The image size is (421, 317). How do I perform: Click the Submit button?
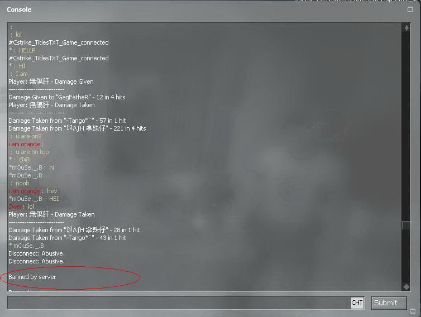click(x=389, y=303)
